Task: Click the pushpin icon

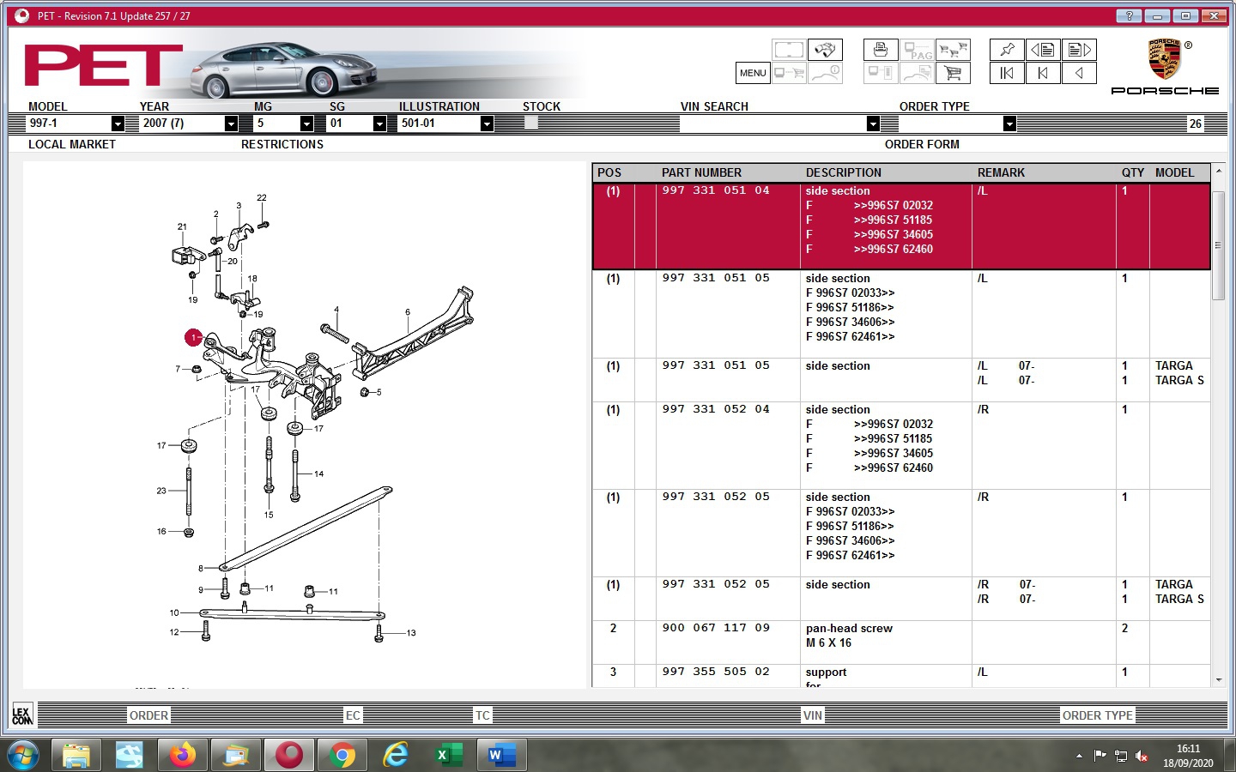Action: 1007,50
